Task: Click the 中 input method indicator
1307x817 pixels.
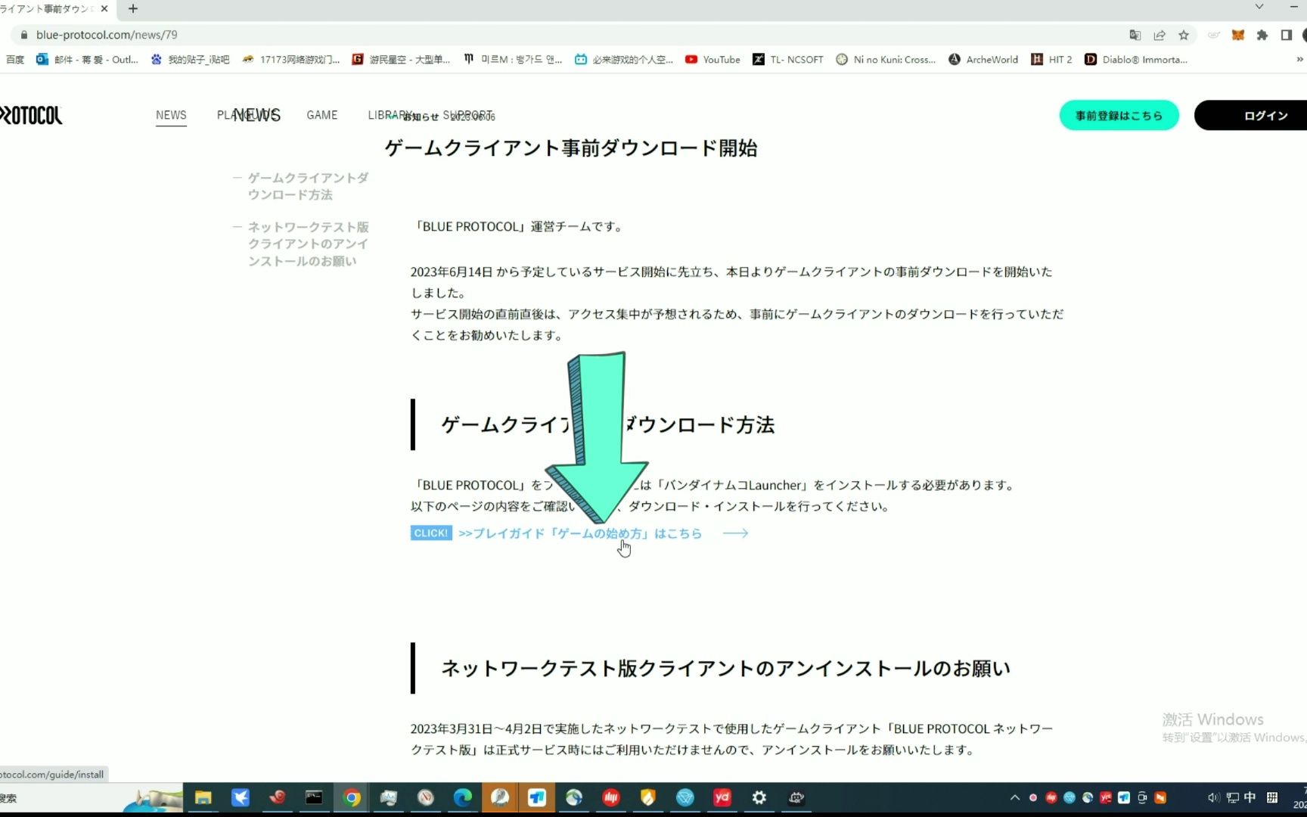Action: pos(1250,797)
